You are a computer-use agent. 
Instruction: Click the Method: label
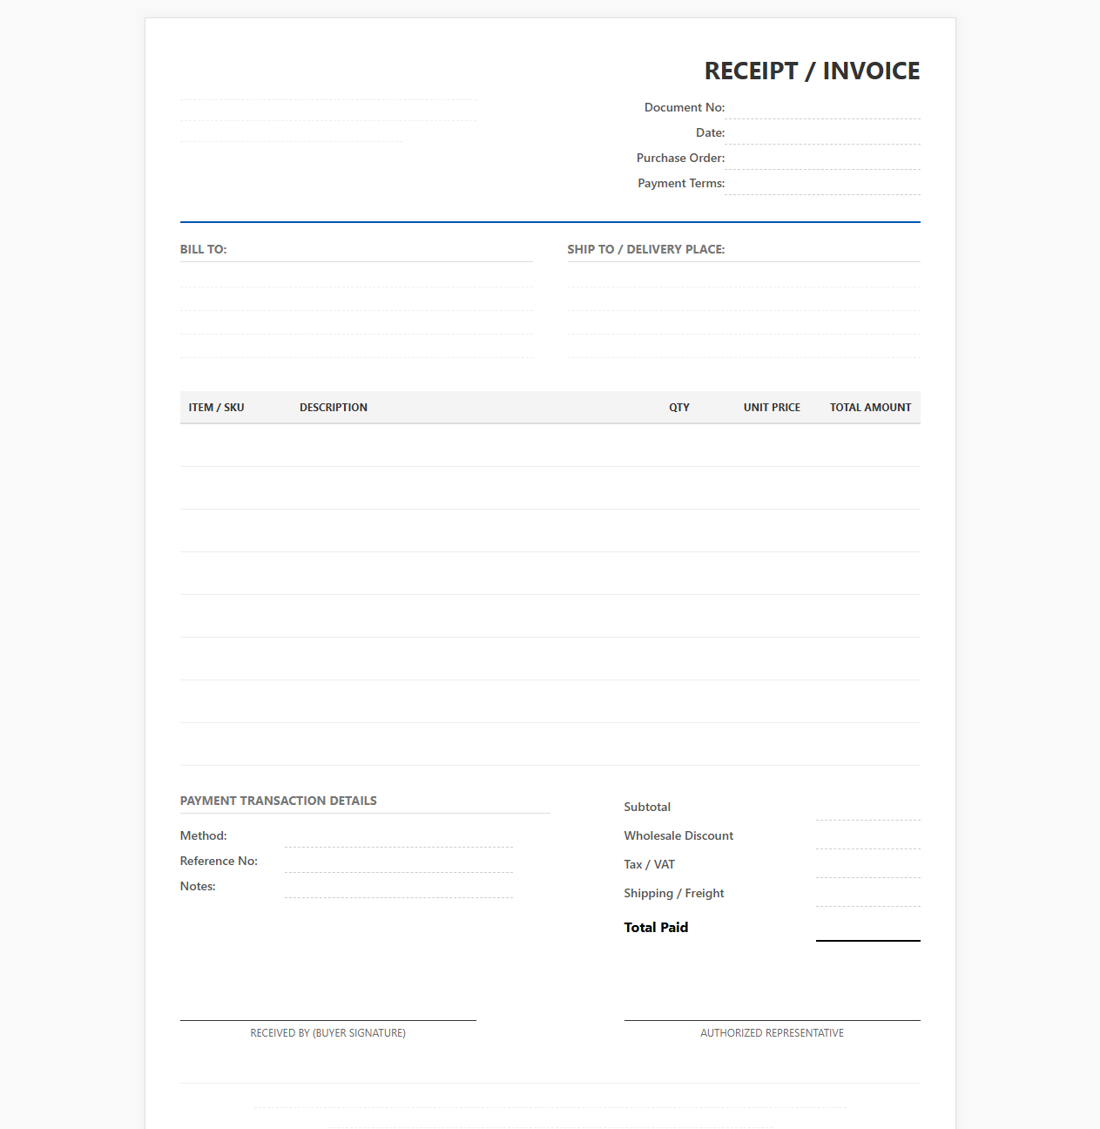[204, 836]
